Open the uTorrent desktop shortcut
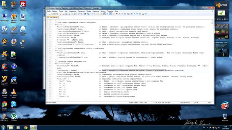This screenshot has height=130, width=232. [14, 118]
